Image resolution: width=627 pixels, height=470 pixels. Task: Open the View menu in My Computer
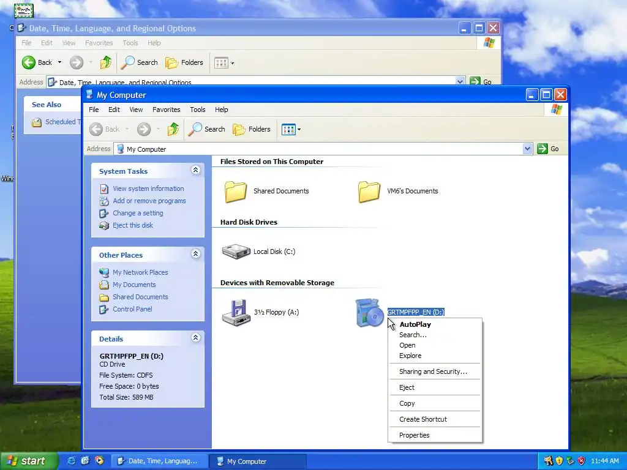tap(136, 110)
